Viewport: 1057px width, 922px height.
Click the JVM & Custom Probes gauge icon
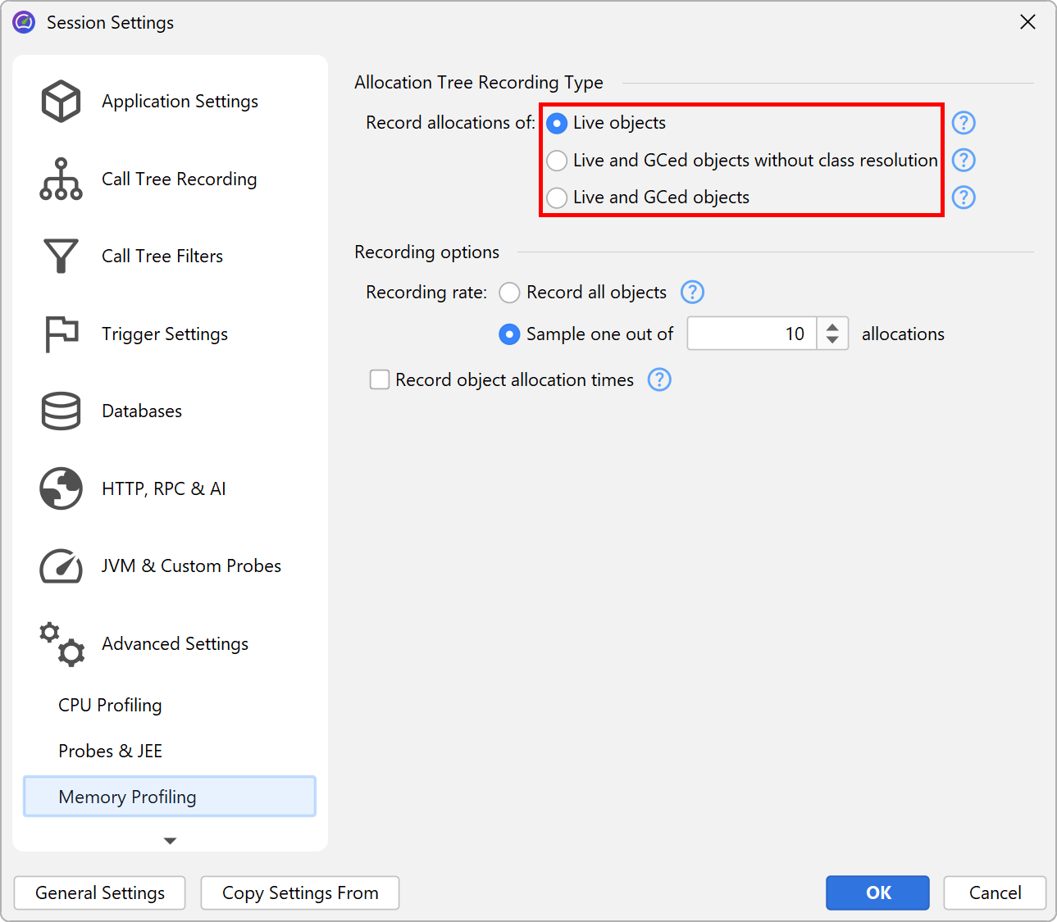click(61, 566)
